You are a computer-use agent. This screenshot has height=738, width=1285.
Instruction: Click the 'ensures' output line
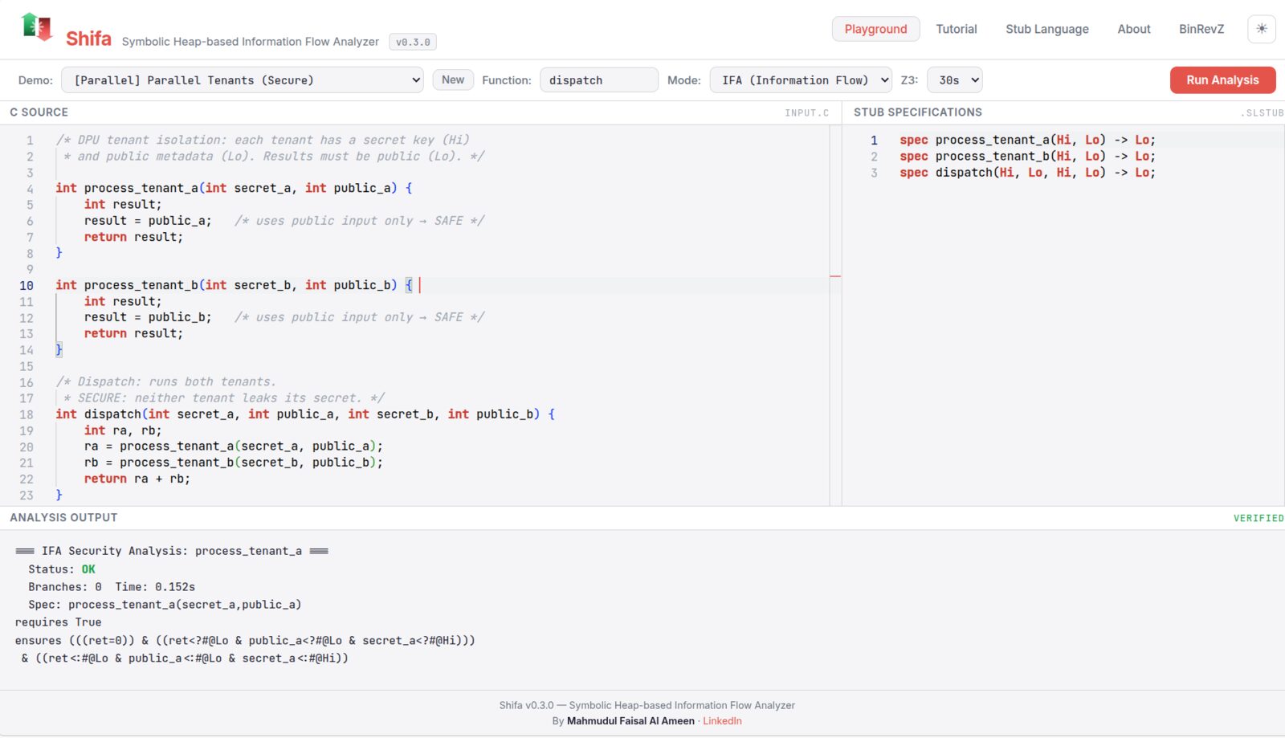[x=245, y=641]
